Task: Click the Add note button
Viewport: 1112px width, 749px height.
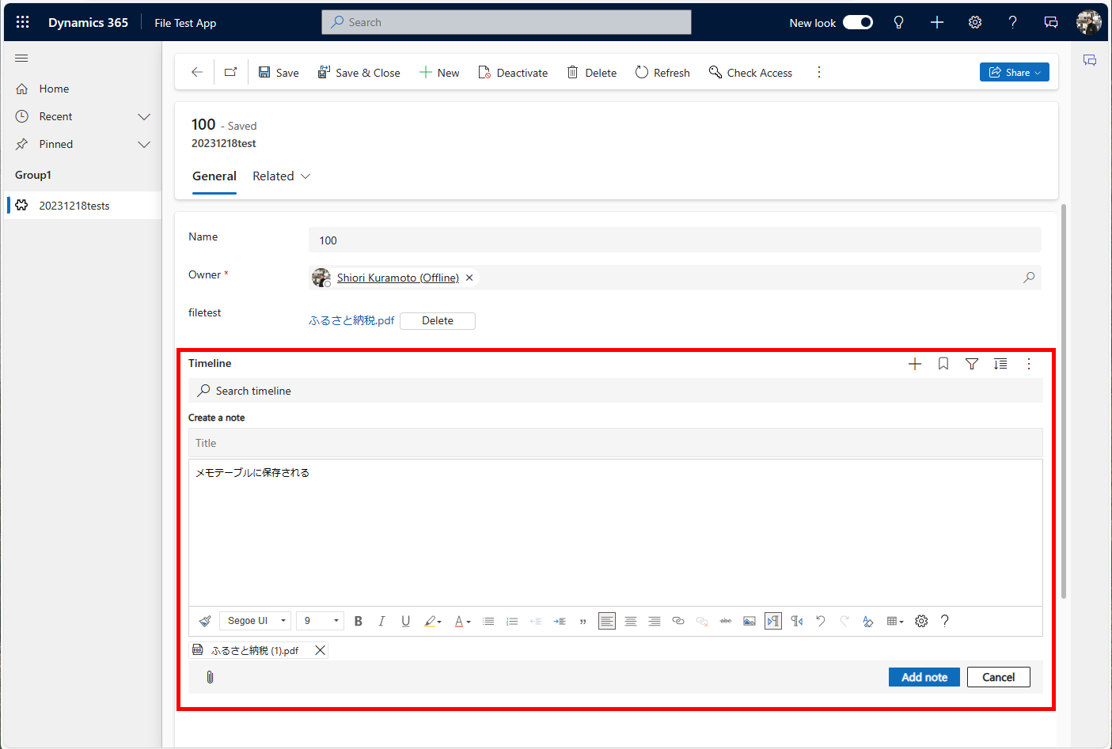Action: 924,677
